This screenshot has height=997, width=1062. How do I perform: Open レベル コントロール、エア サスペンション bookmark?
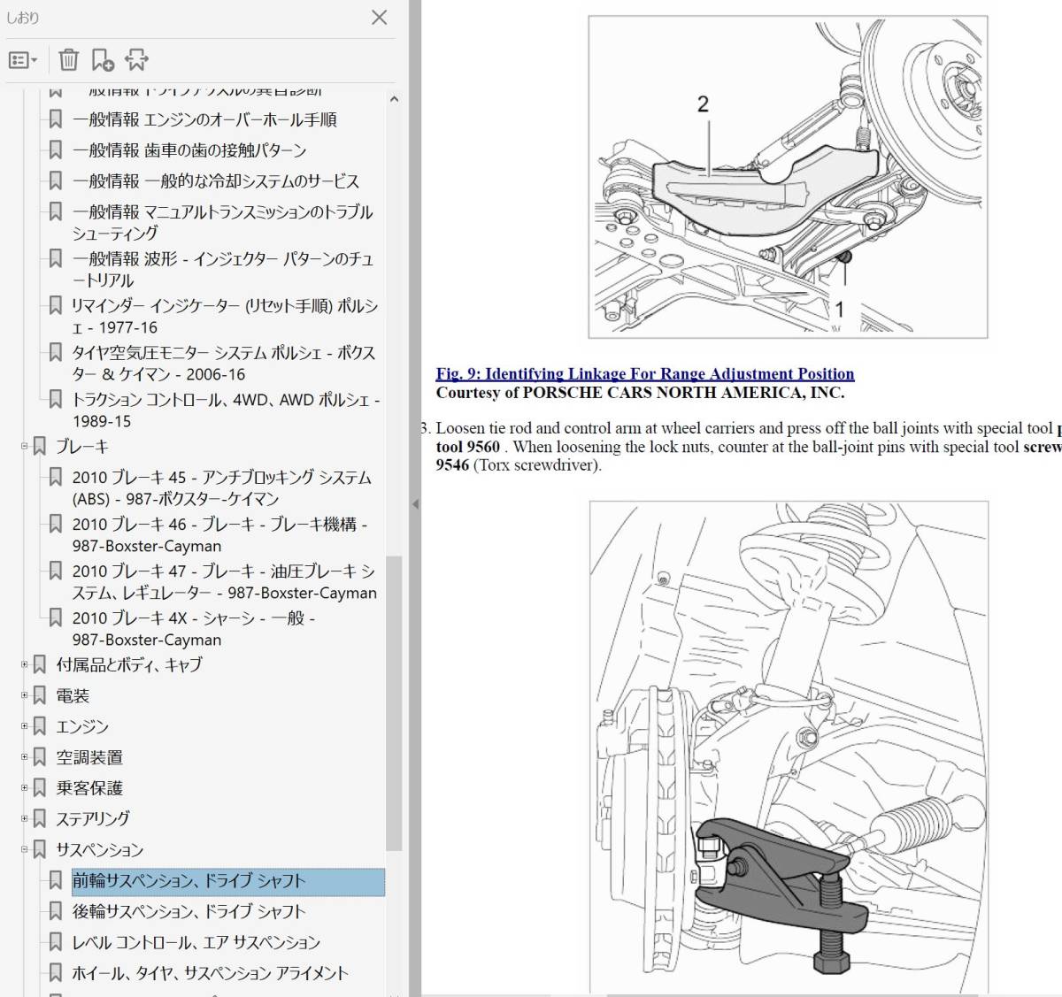[196, 942]
